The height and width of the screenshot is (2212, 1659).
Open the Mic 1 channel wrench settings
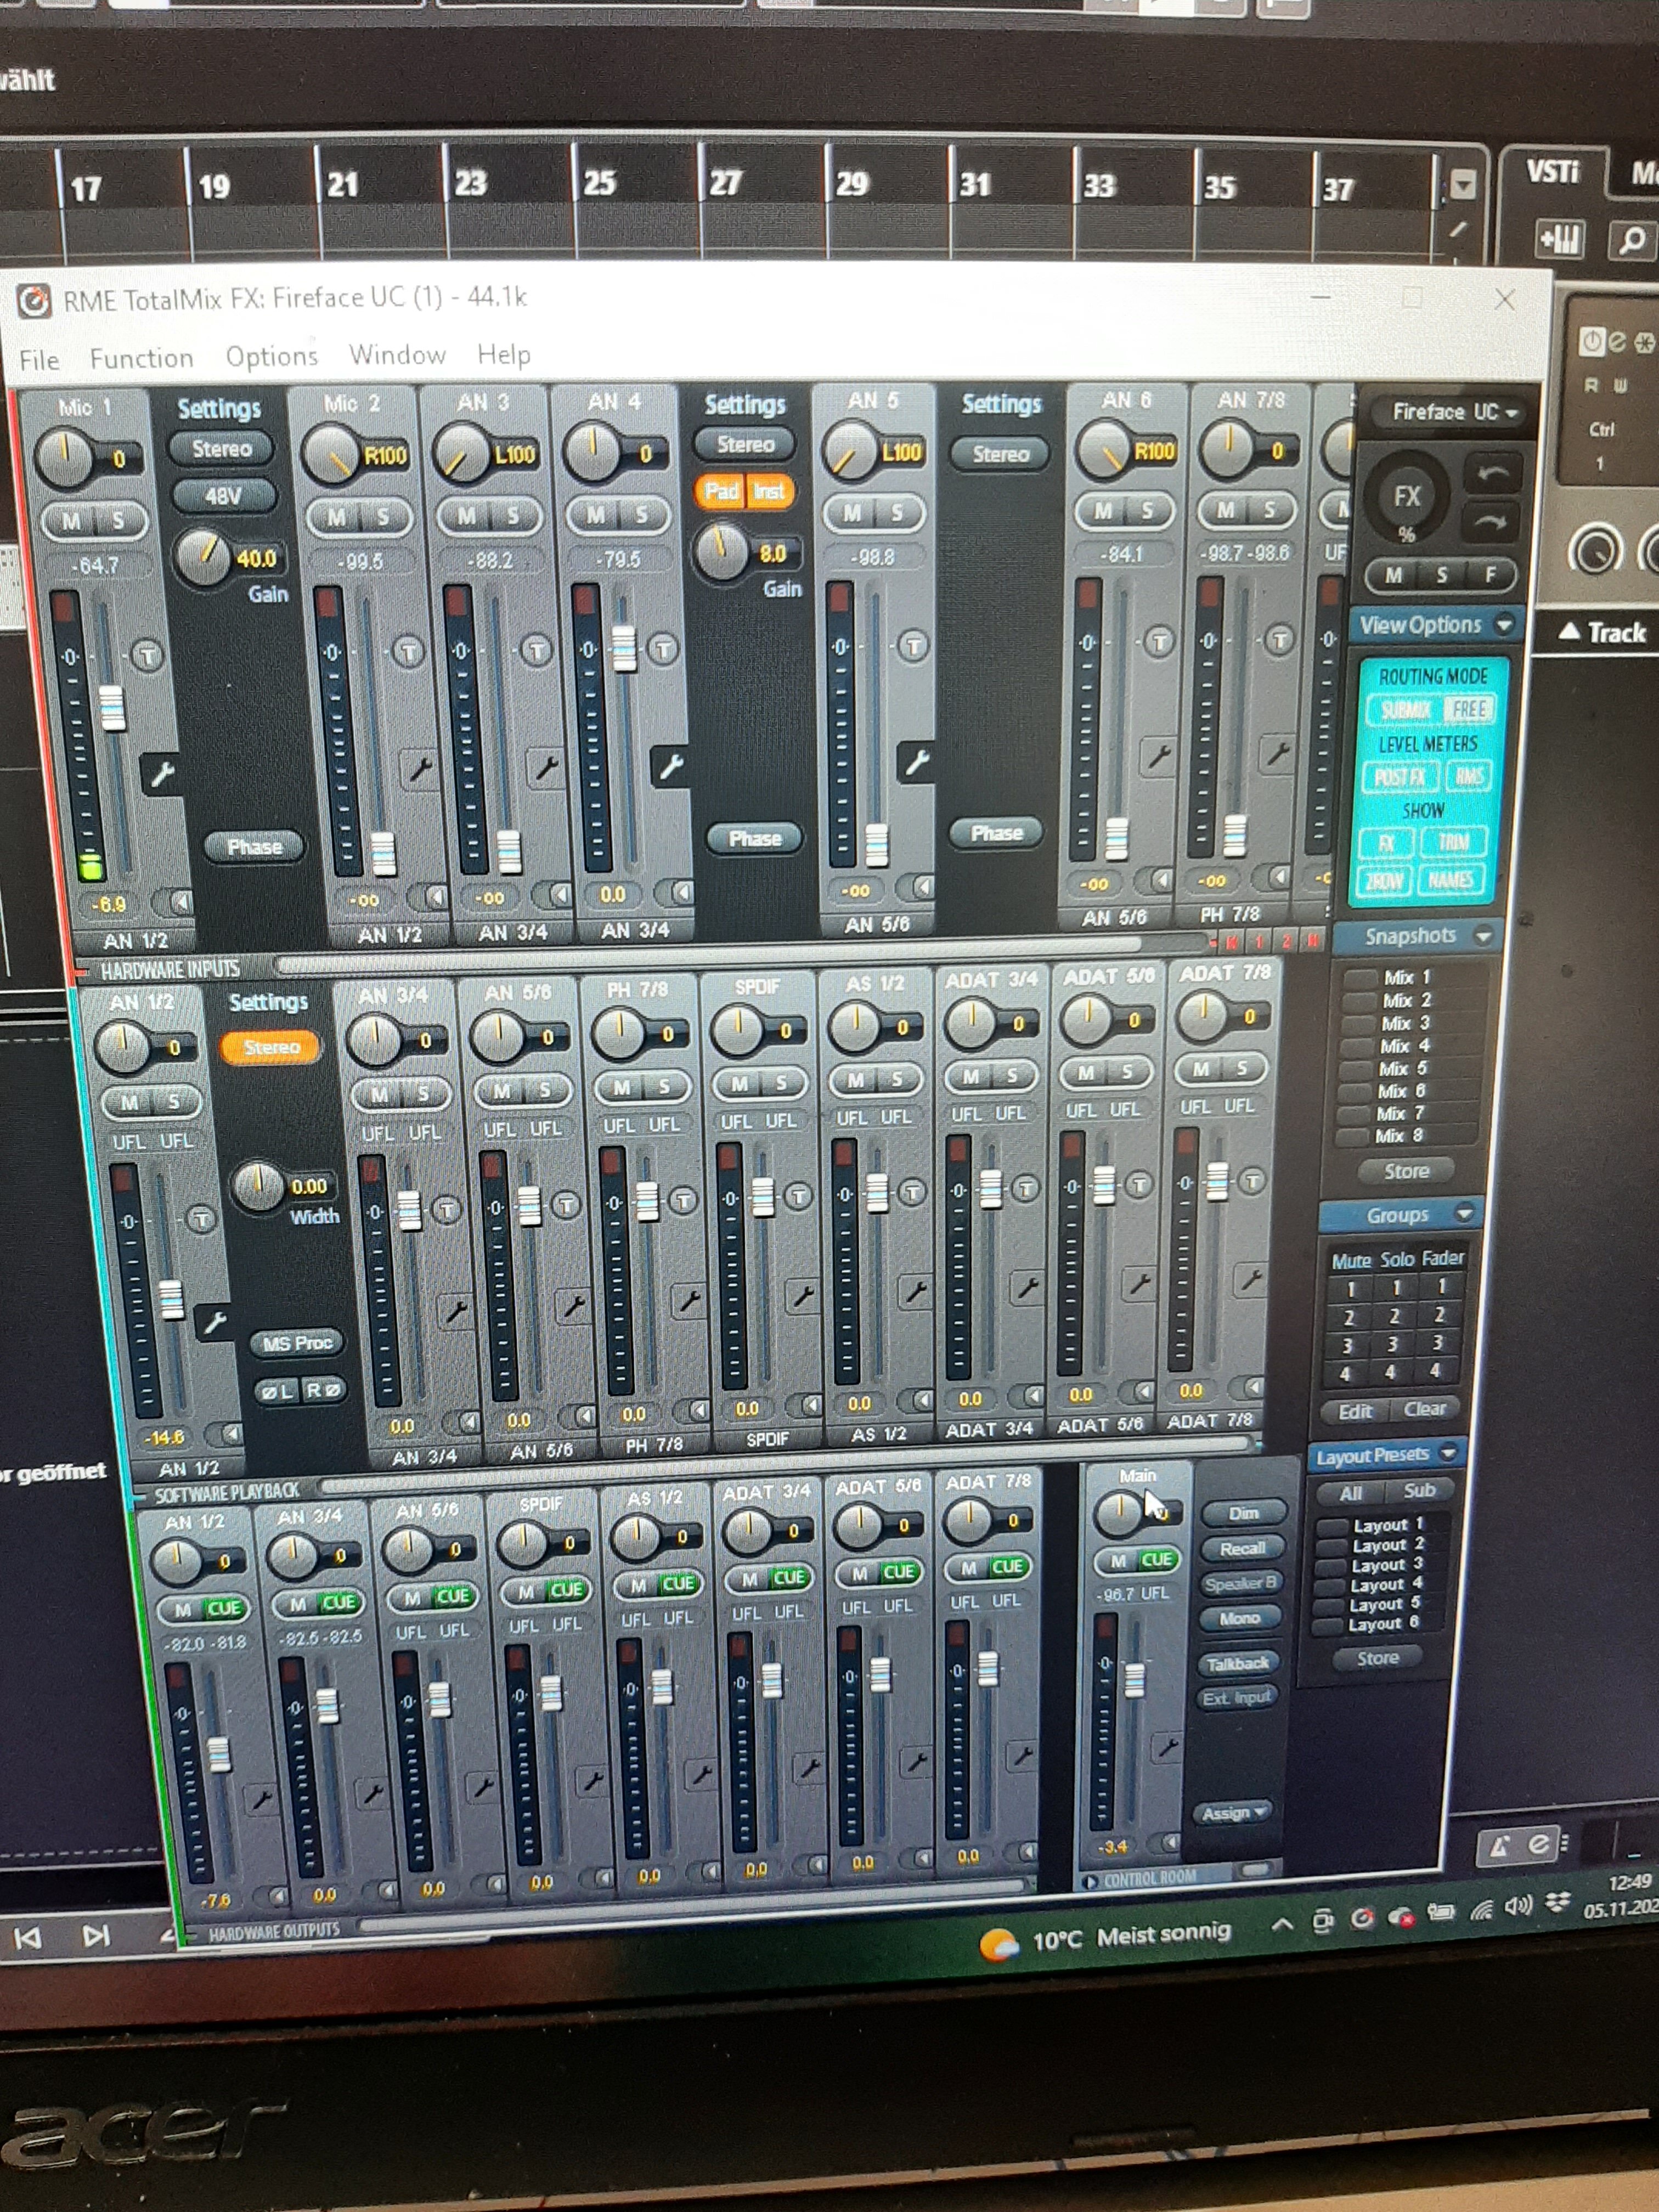coord(162,773)
